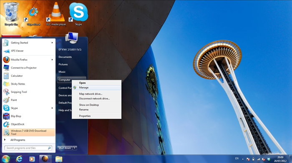
Task: Click the Windows Start orb
Action: (5, 159)
